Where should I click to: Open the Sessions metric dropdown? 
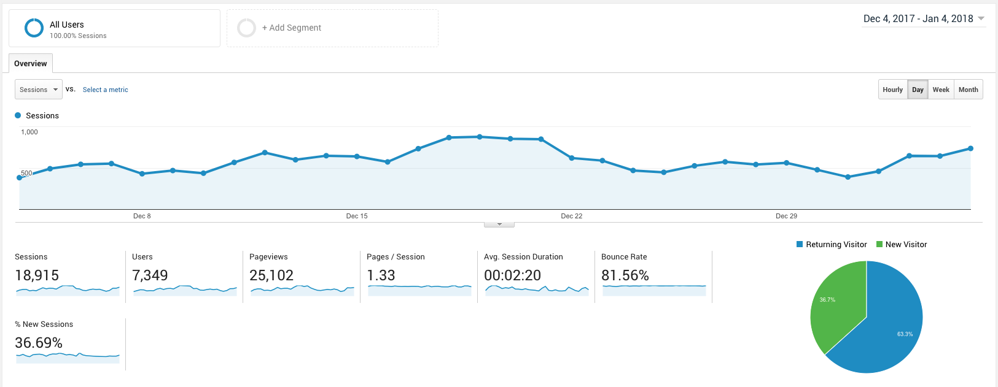tap(38, 90)
